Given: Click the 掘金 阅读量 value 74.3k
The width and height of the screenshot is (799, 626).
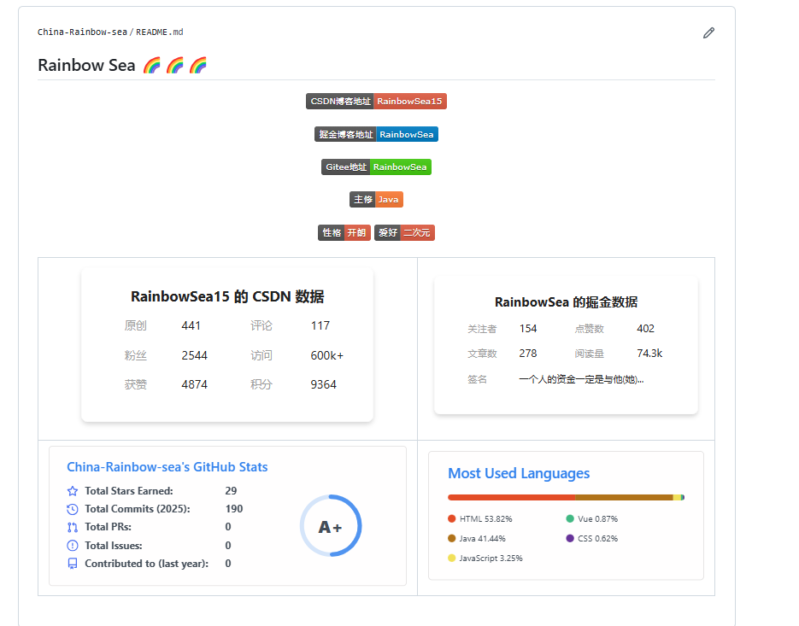Looking at the screenshot, I should 649,353.
